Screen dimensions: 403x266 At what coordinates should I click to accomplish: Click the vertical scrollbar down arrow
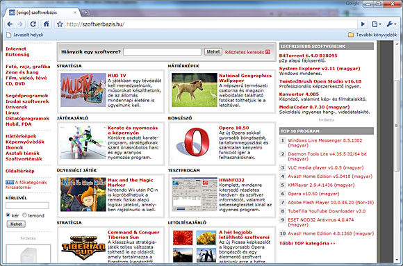click(x=397, y=260)
